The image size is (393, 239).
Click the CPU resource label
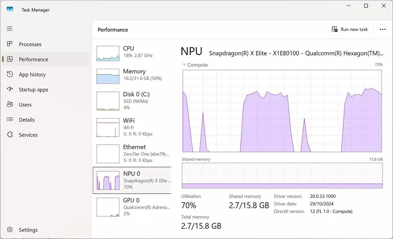pos(128,48)
